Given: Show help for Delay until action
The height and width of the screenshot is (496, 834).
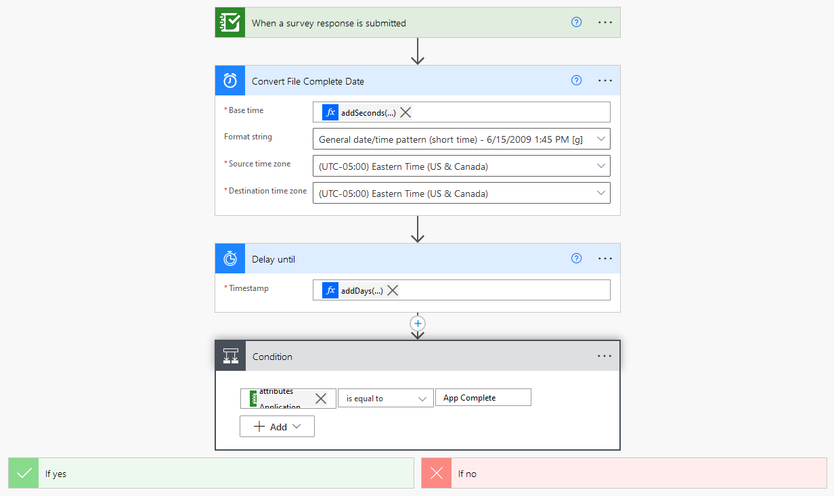Looking at the screenshot, I should pyautogui.click(x=576, y=258).
